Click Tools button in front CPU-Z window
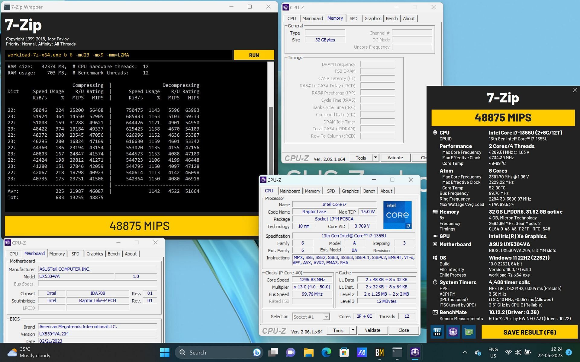Screen dimensions: 580x362 338,330
